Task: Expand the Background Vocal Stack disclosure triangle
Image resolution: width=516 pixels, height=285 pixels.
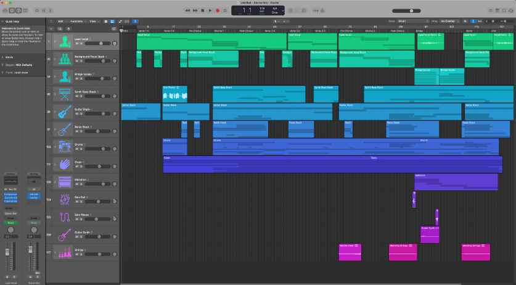Action: click(x=55, y=59)
